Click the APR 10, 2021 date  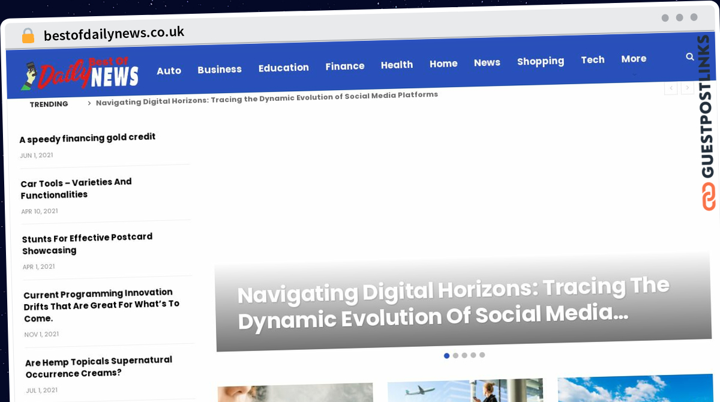pyautogui.click(x=40, y=211)
